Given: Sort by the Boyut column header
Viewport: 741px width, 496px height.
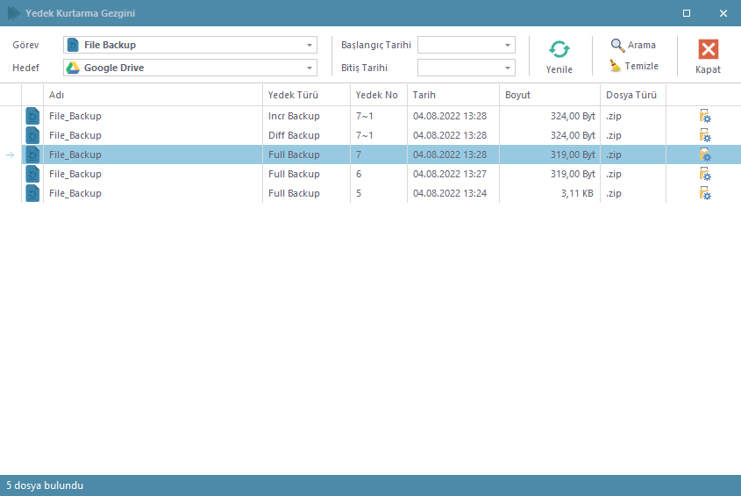Looking at the screenshot, I should coord(549,95).
